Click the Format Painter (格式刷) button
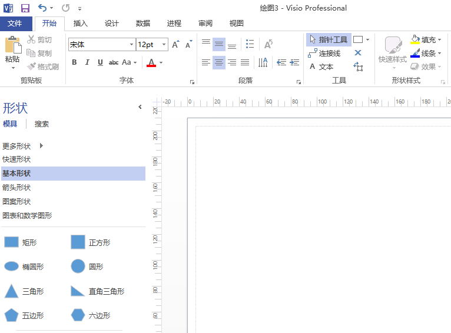This screenshot has height=333, width=451. point(43,66)
